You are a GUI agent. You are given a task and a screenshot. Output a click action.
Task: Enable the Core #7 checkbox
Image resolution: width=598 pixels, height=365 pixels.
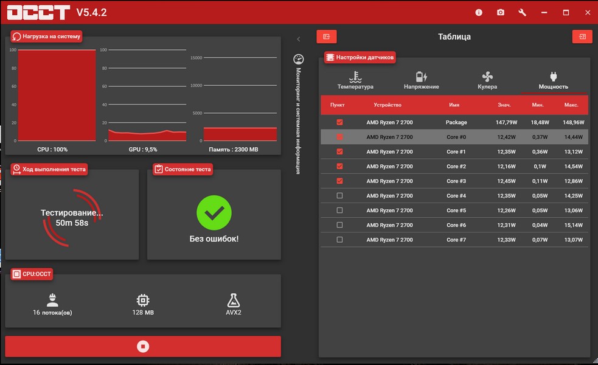[339, 240]
